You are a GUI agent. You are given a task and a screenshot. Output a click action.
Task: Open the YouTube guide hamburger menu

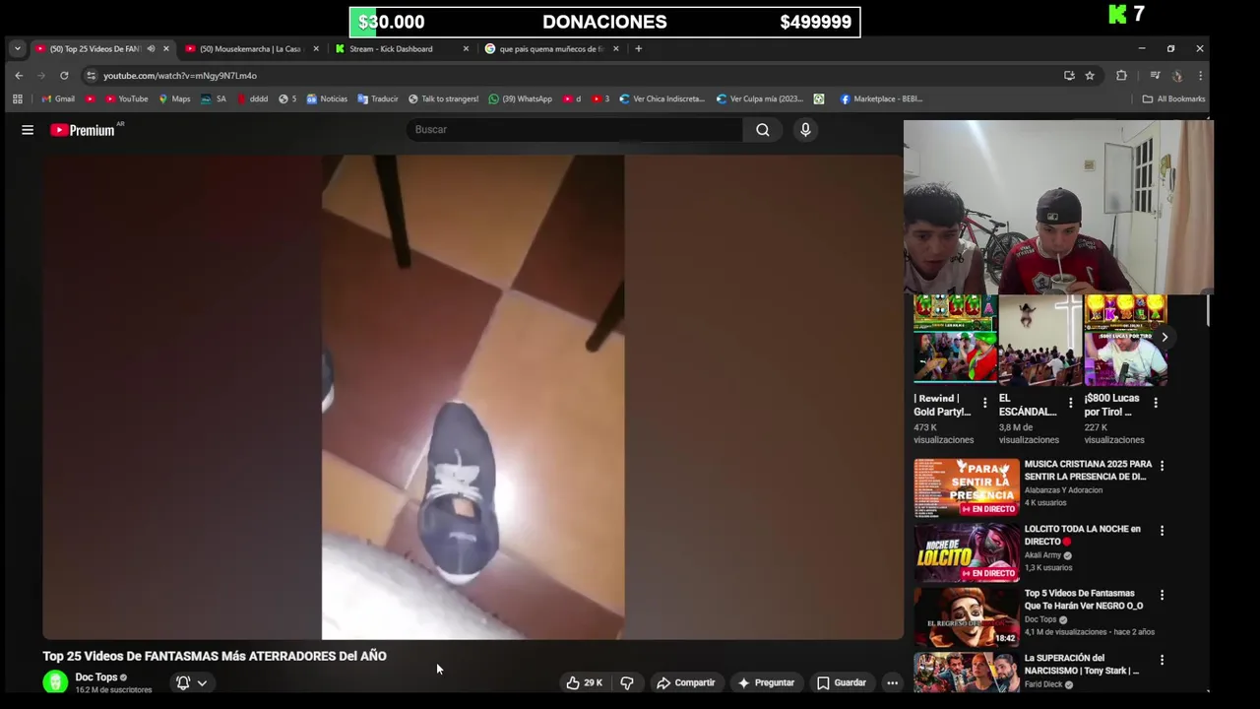click(x=28, y=130)
